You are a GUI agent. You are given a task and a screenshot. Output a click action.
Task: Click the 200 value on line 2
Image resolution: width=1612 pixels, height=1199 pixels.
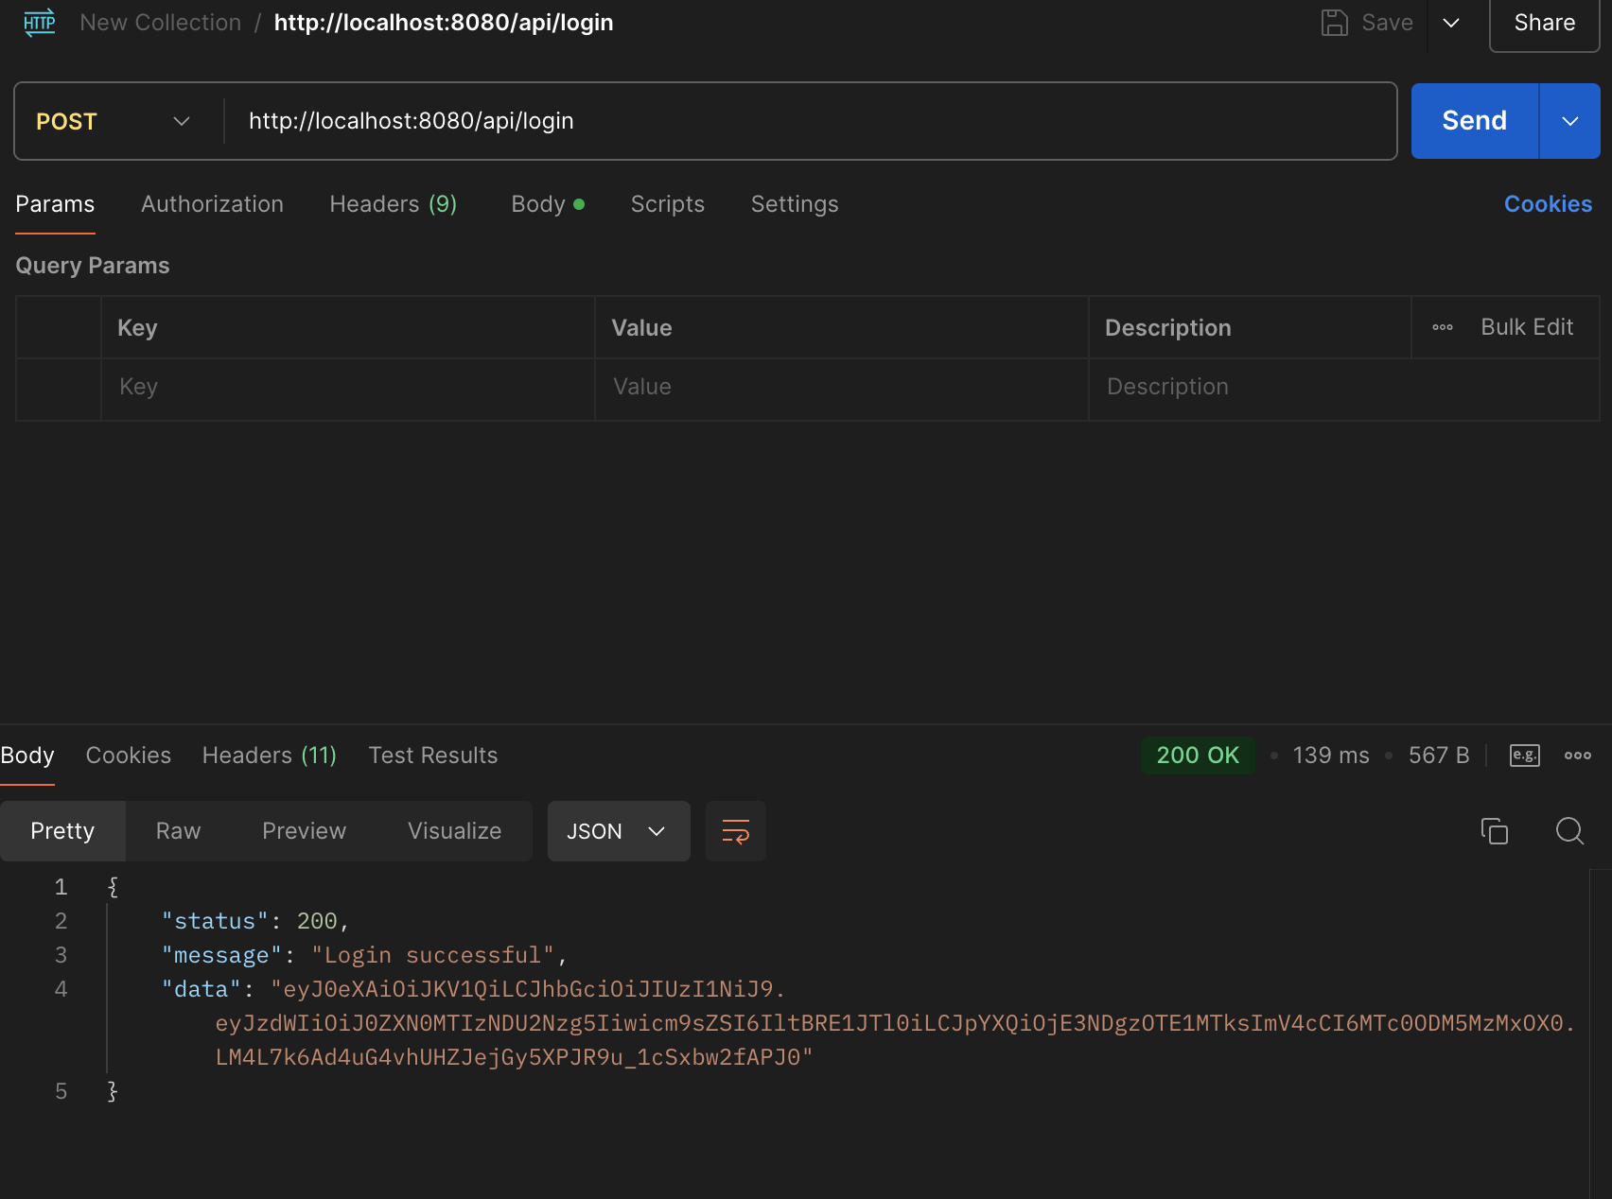click(317, 921)
